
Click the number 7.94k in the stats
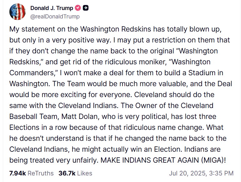(18, 173)
